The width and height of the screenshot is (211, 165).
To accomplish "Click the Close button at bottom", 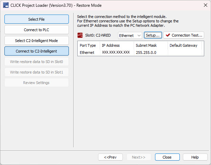I will point(167,157).
